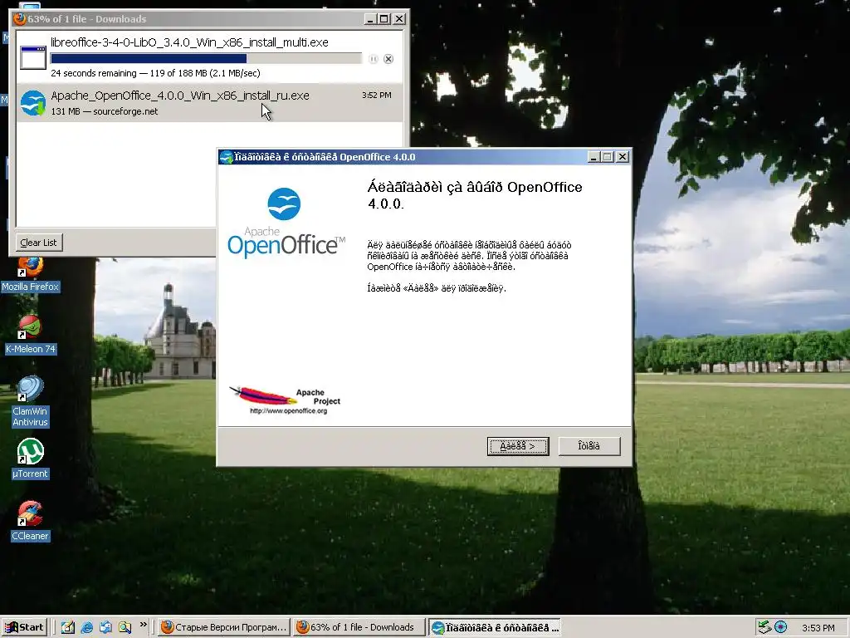This screenshot has width=850, height=638.
Task: Switch to the Старые Версии Програм taskbar window
Action: pyautogui.click(x=224, y=627)
